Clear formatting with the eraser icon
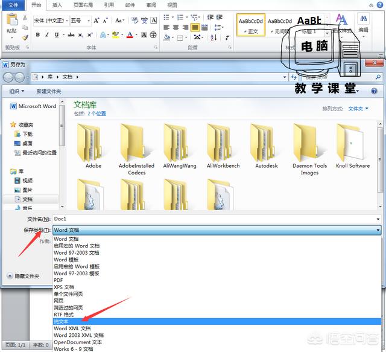Image resolution: width=386 pixels, height=352 pixels. tap(134, 21)
